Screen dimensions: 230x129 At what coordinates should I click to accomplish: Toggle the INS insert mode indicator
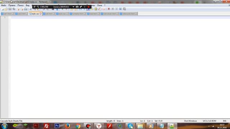pos(225,121)
